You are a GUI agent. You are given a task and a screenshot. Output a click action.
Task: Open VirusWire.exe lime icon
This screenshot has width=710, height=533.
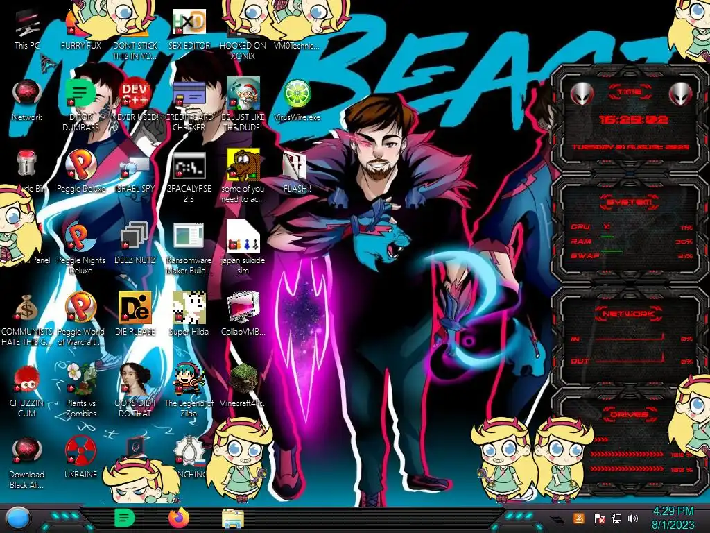(297, 101)
